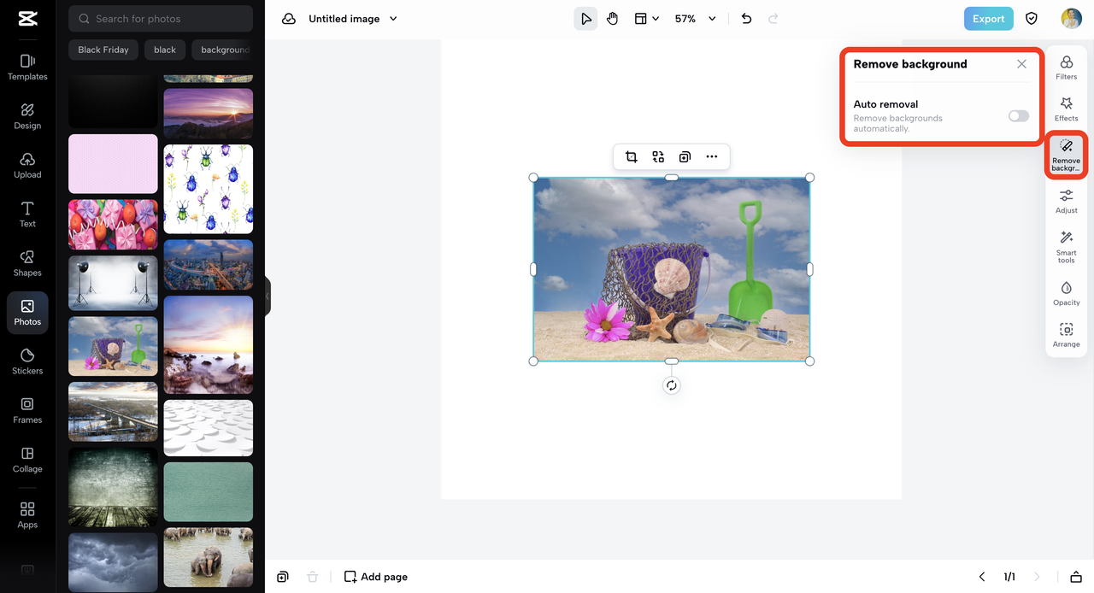Open the 57% zoom dropdown
Screen dimensions: 1094x593
coord(697,19)
